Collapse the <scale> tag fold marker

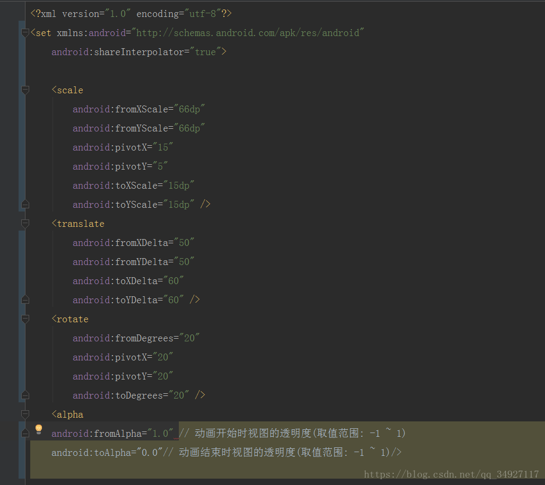tap(25, 90)
